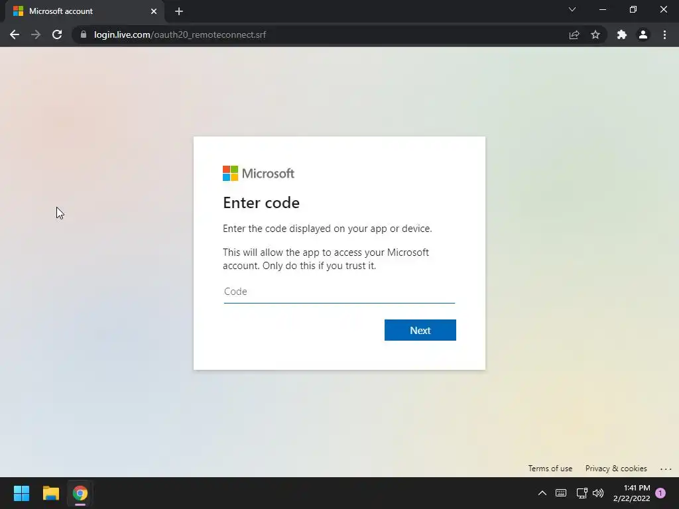
Task: Open the tab search dropdown arrow
Action: pyautogui.click(x=572, y=9)
